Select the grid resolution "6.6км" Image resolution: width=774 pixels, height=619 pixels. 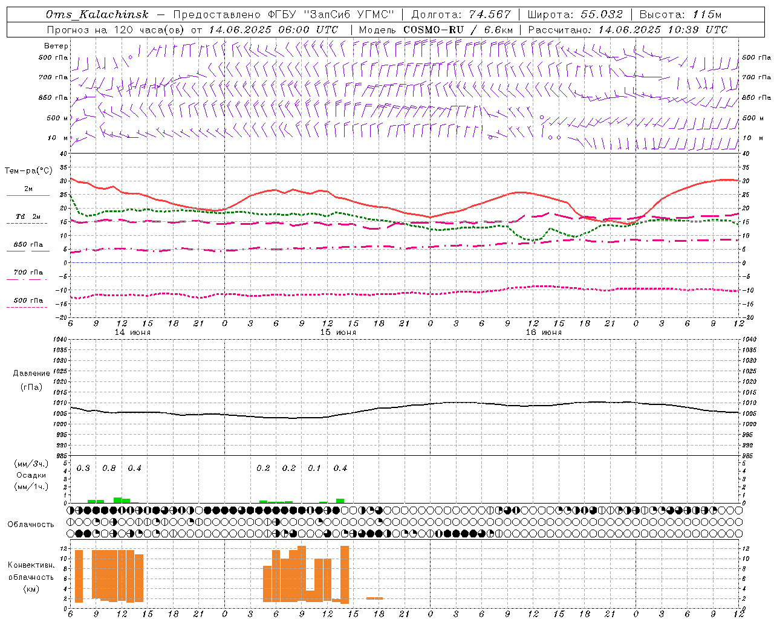click(498, 30)
